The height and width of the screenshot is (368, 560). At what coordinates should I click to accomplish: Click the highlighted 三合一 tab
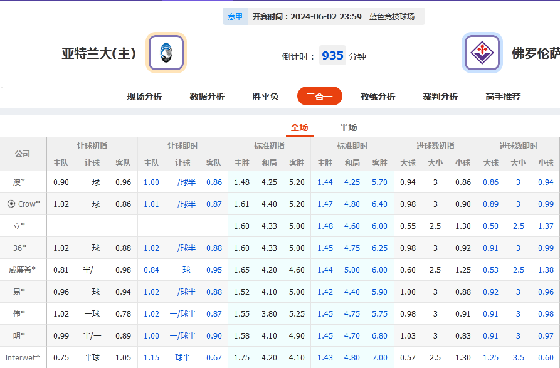tap(320, 96)
